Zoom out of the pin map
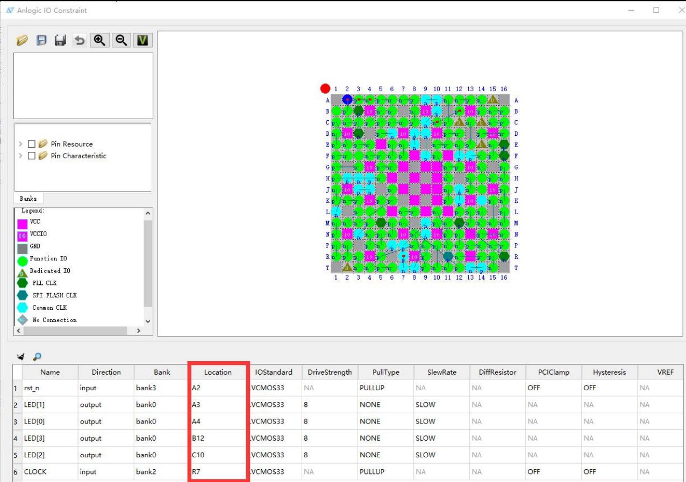Image resolution: width=686 pixels, height=482 pixels. 121,40
